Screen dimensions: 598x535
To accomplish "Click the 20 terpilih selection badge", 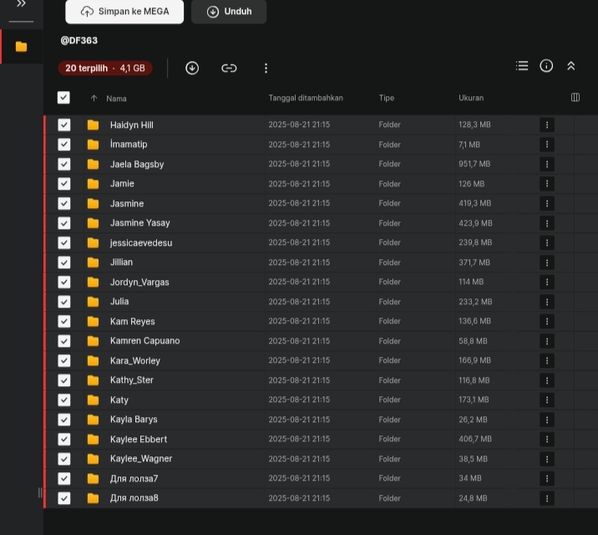I will point(105,68).
